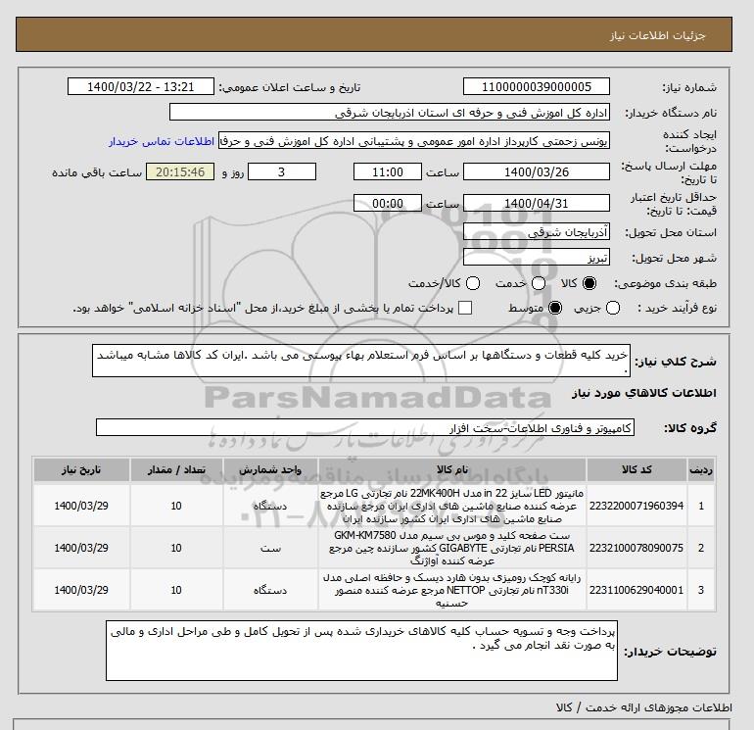Screen dimensions: 754x730
Task: Open the اطلاعات تماس خریدار link
Action: point(162,141)
